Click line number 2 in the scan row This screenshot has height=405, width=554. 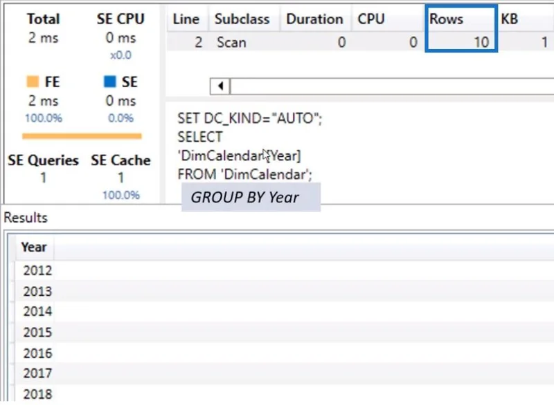coord(199,43)
